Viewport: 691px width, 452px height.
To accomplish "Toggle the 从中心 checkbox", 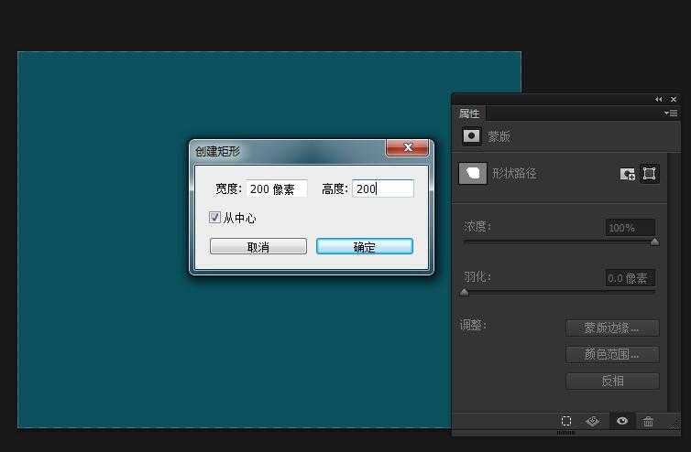I will [x=214, y=217].
